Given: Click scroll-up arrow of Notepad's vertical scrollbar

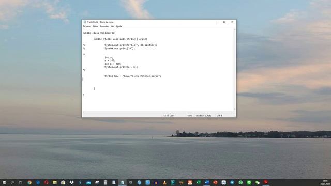Looking at the screenshot, I should 234,29.
